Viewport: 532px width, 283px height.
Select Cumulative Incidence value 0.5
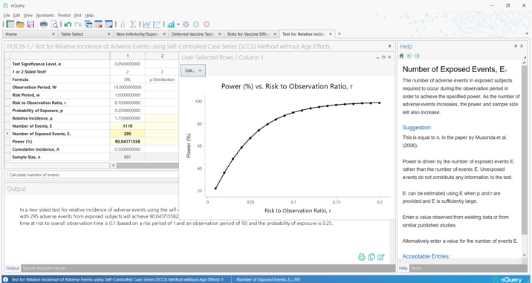click(128, 149)
